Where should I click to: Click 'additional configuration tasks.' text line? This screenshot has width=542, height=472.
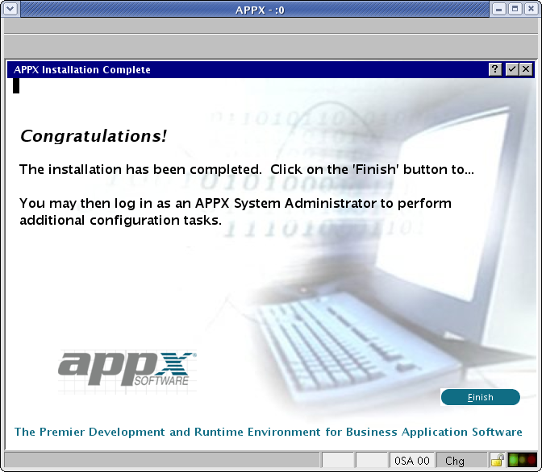point(121,220)
